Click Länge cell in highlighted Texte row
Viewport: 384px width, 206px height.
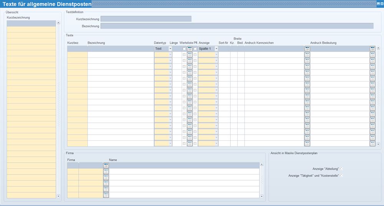point(177,49)
